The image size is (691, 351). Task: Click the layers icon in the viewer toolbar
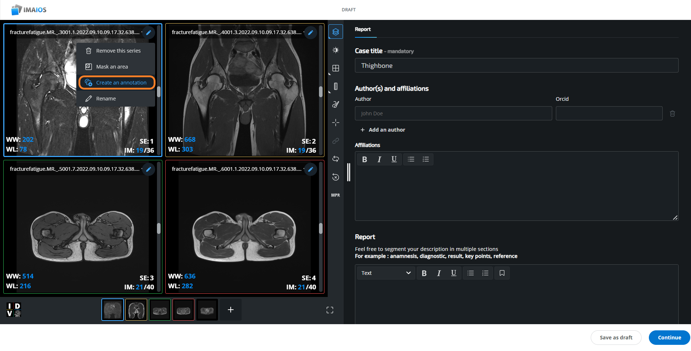coord(336,32)
